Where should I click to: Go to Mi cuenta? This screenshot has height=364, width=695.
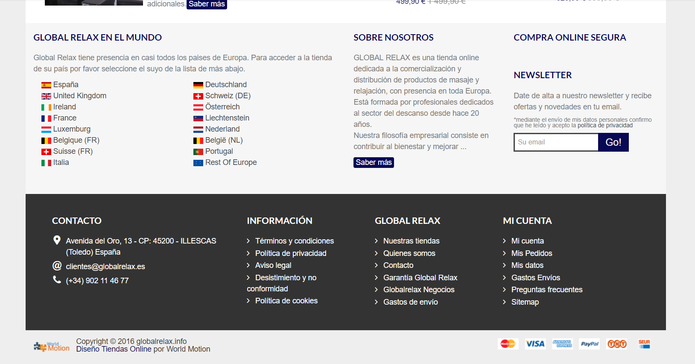pyautogui.click(x=528, y=241)
